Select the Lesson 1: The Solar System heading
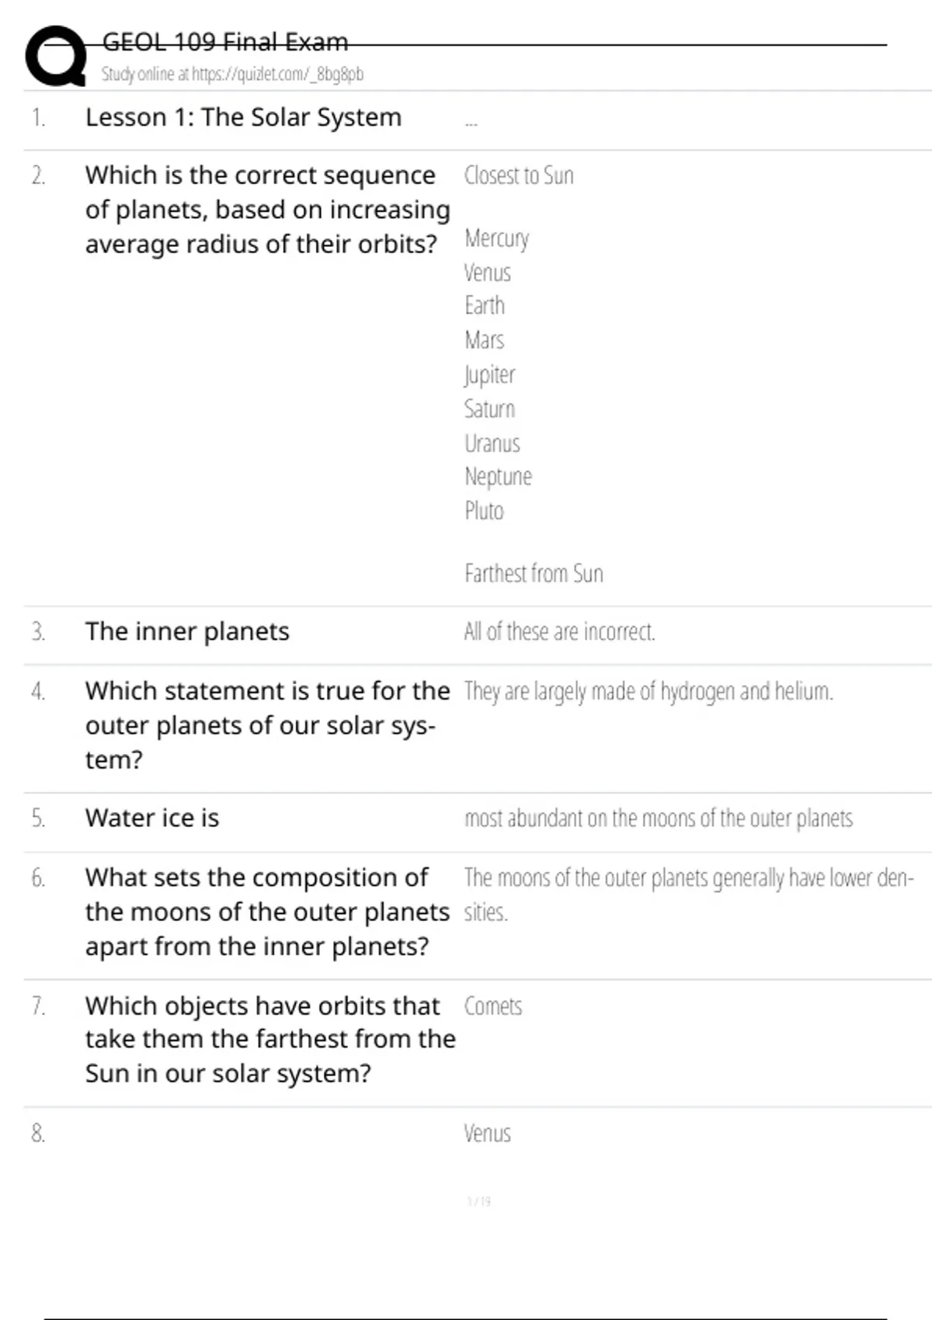The height and width of the screenshot is (1320, 932). point(243,117)
